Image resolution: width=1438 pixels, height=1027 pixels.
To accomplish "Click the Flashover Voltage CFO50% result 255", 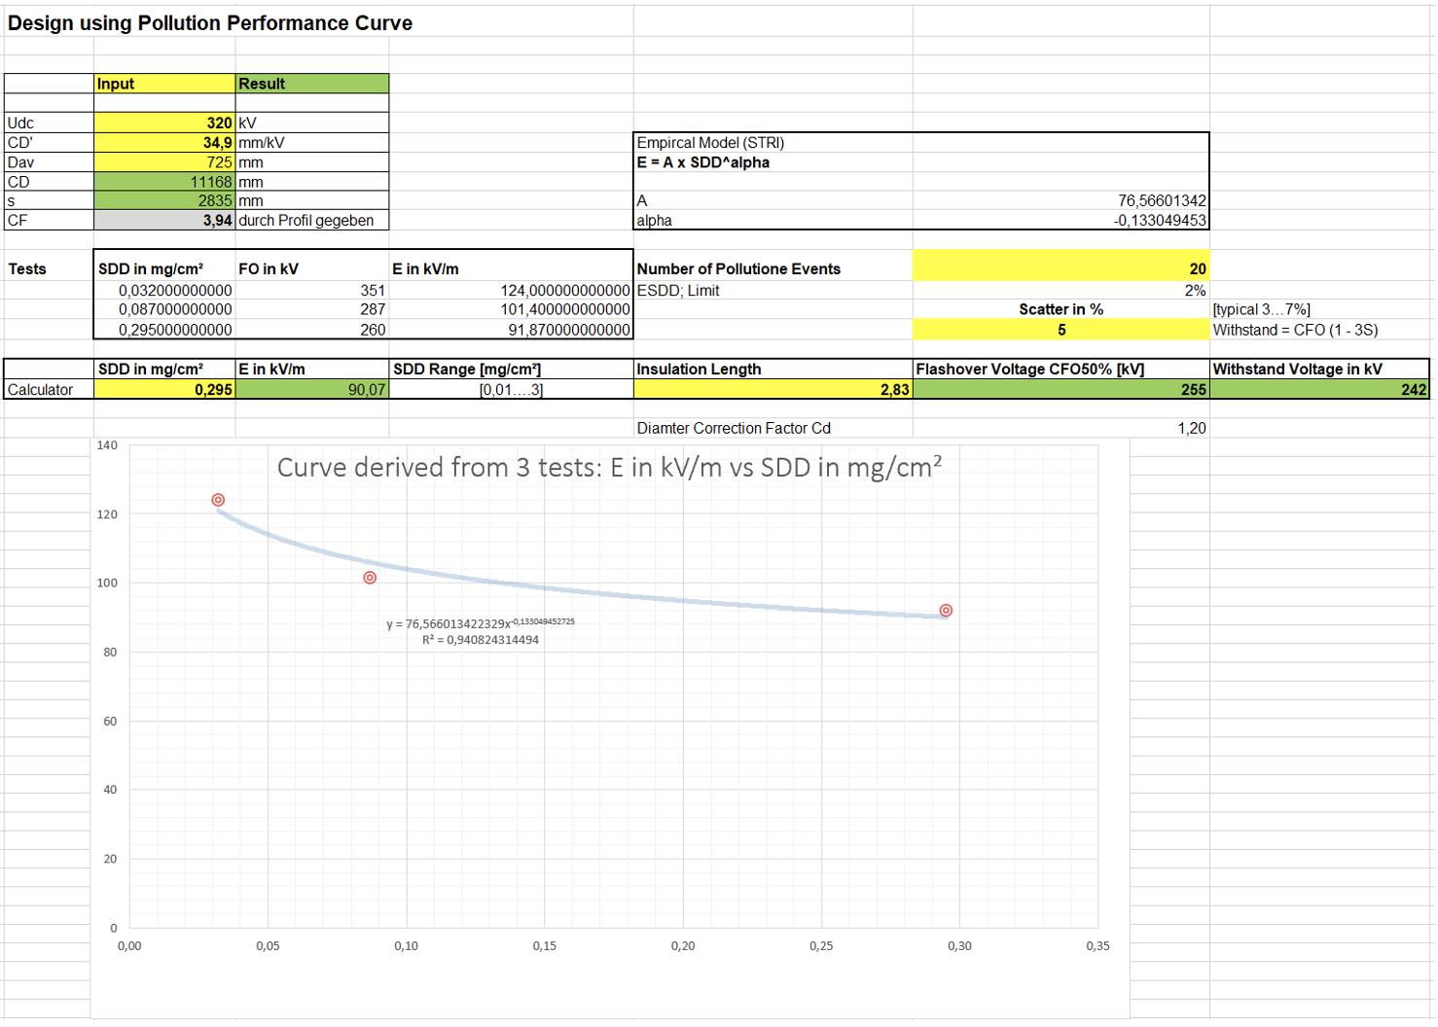I will 1061,389.
